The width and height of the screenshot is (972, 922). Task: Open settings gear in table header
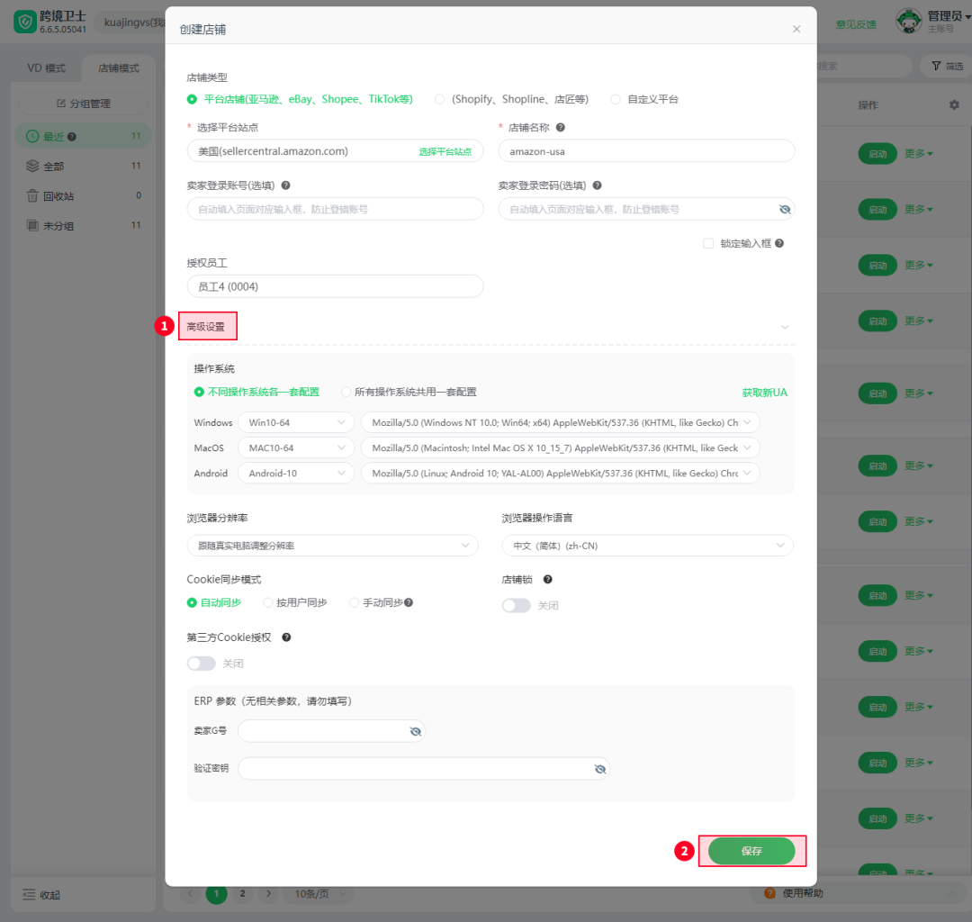pos(954,105)
